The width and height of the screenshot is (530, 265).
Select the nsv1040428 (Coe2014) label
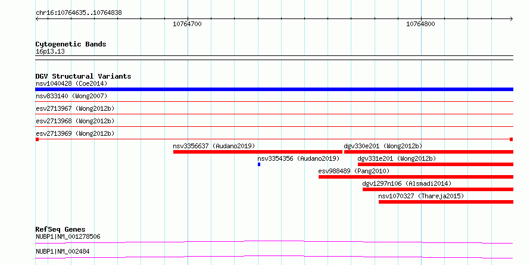tap(71, 83)
